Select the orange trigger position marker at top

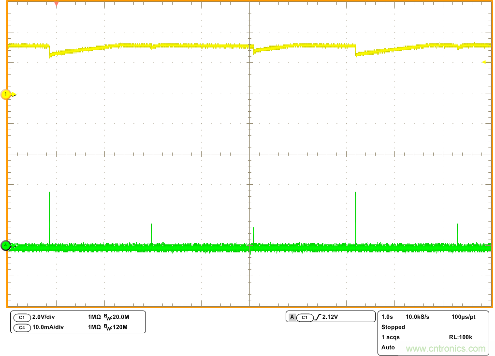56,4
